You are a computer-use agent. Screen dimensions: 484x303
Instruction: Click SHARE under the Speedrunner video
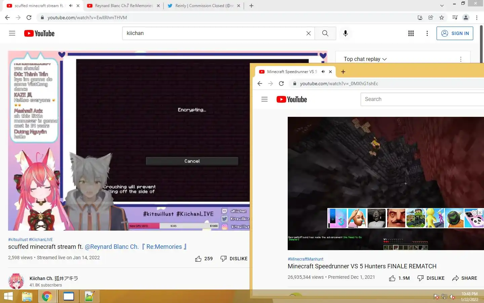tap(465, 278)
